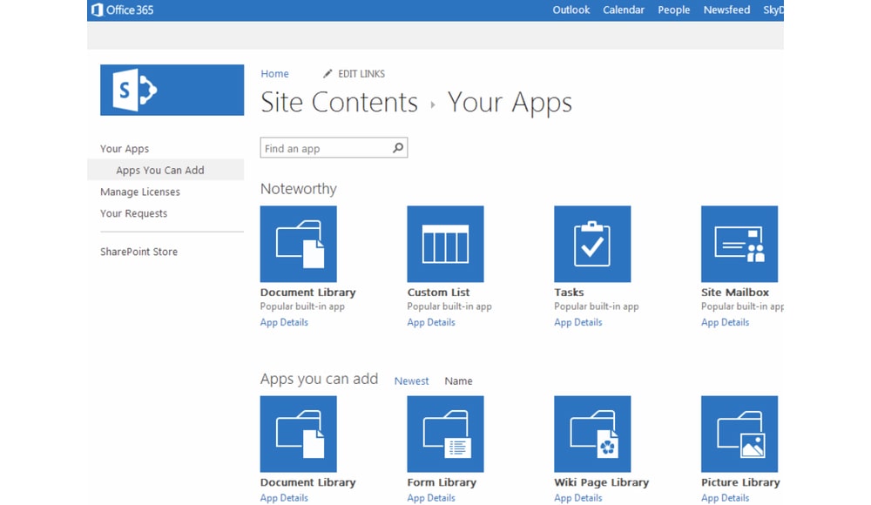Click the Noteworthy Document Library title
871x505 pixels.
pos(307,293)
